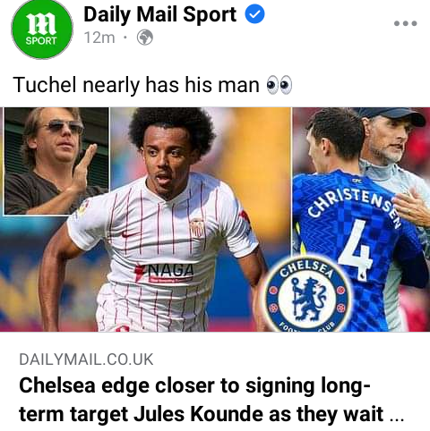430x431 pixels.
Task: Click the 'Jules Kounde as they wait' headline line
Action: tap(258, 414)
